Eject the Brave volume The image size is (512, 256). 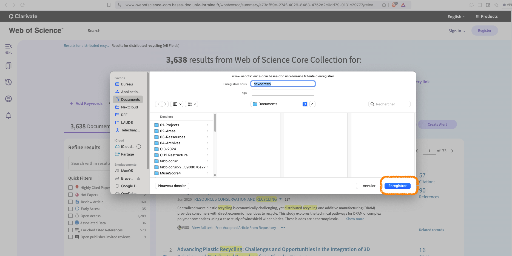coord(138,179)
